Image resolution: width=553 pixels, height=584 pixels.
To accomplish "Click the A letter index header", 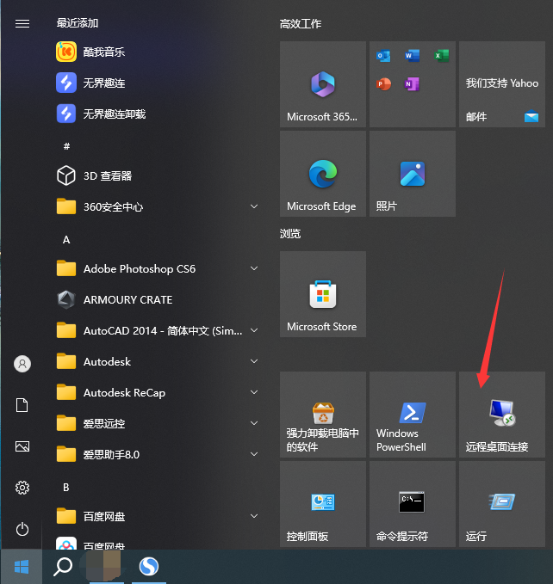I will (x=66, y=239).
